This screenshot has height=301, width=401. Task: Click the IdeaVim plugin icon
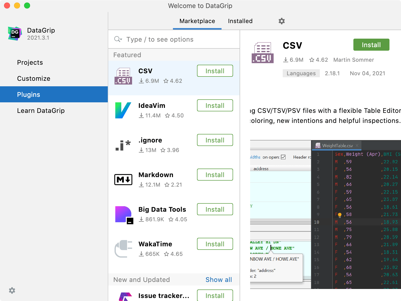123,110
